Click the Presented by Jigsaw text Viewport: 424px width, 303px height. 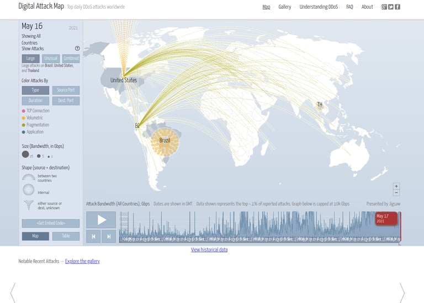[383, 204]
